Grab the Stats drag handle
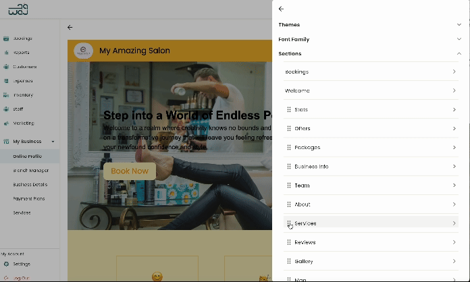 point(289,109)
